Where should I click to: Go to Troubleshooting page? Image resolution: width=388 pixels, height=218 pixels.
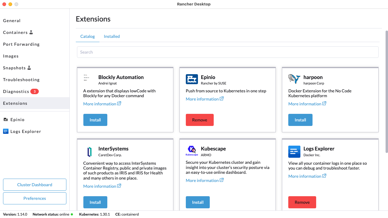click(x=35, y=80)
